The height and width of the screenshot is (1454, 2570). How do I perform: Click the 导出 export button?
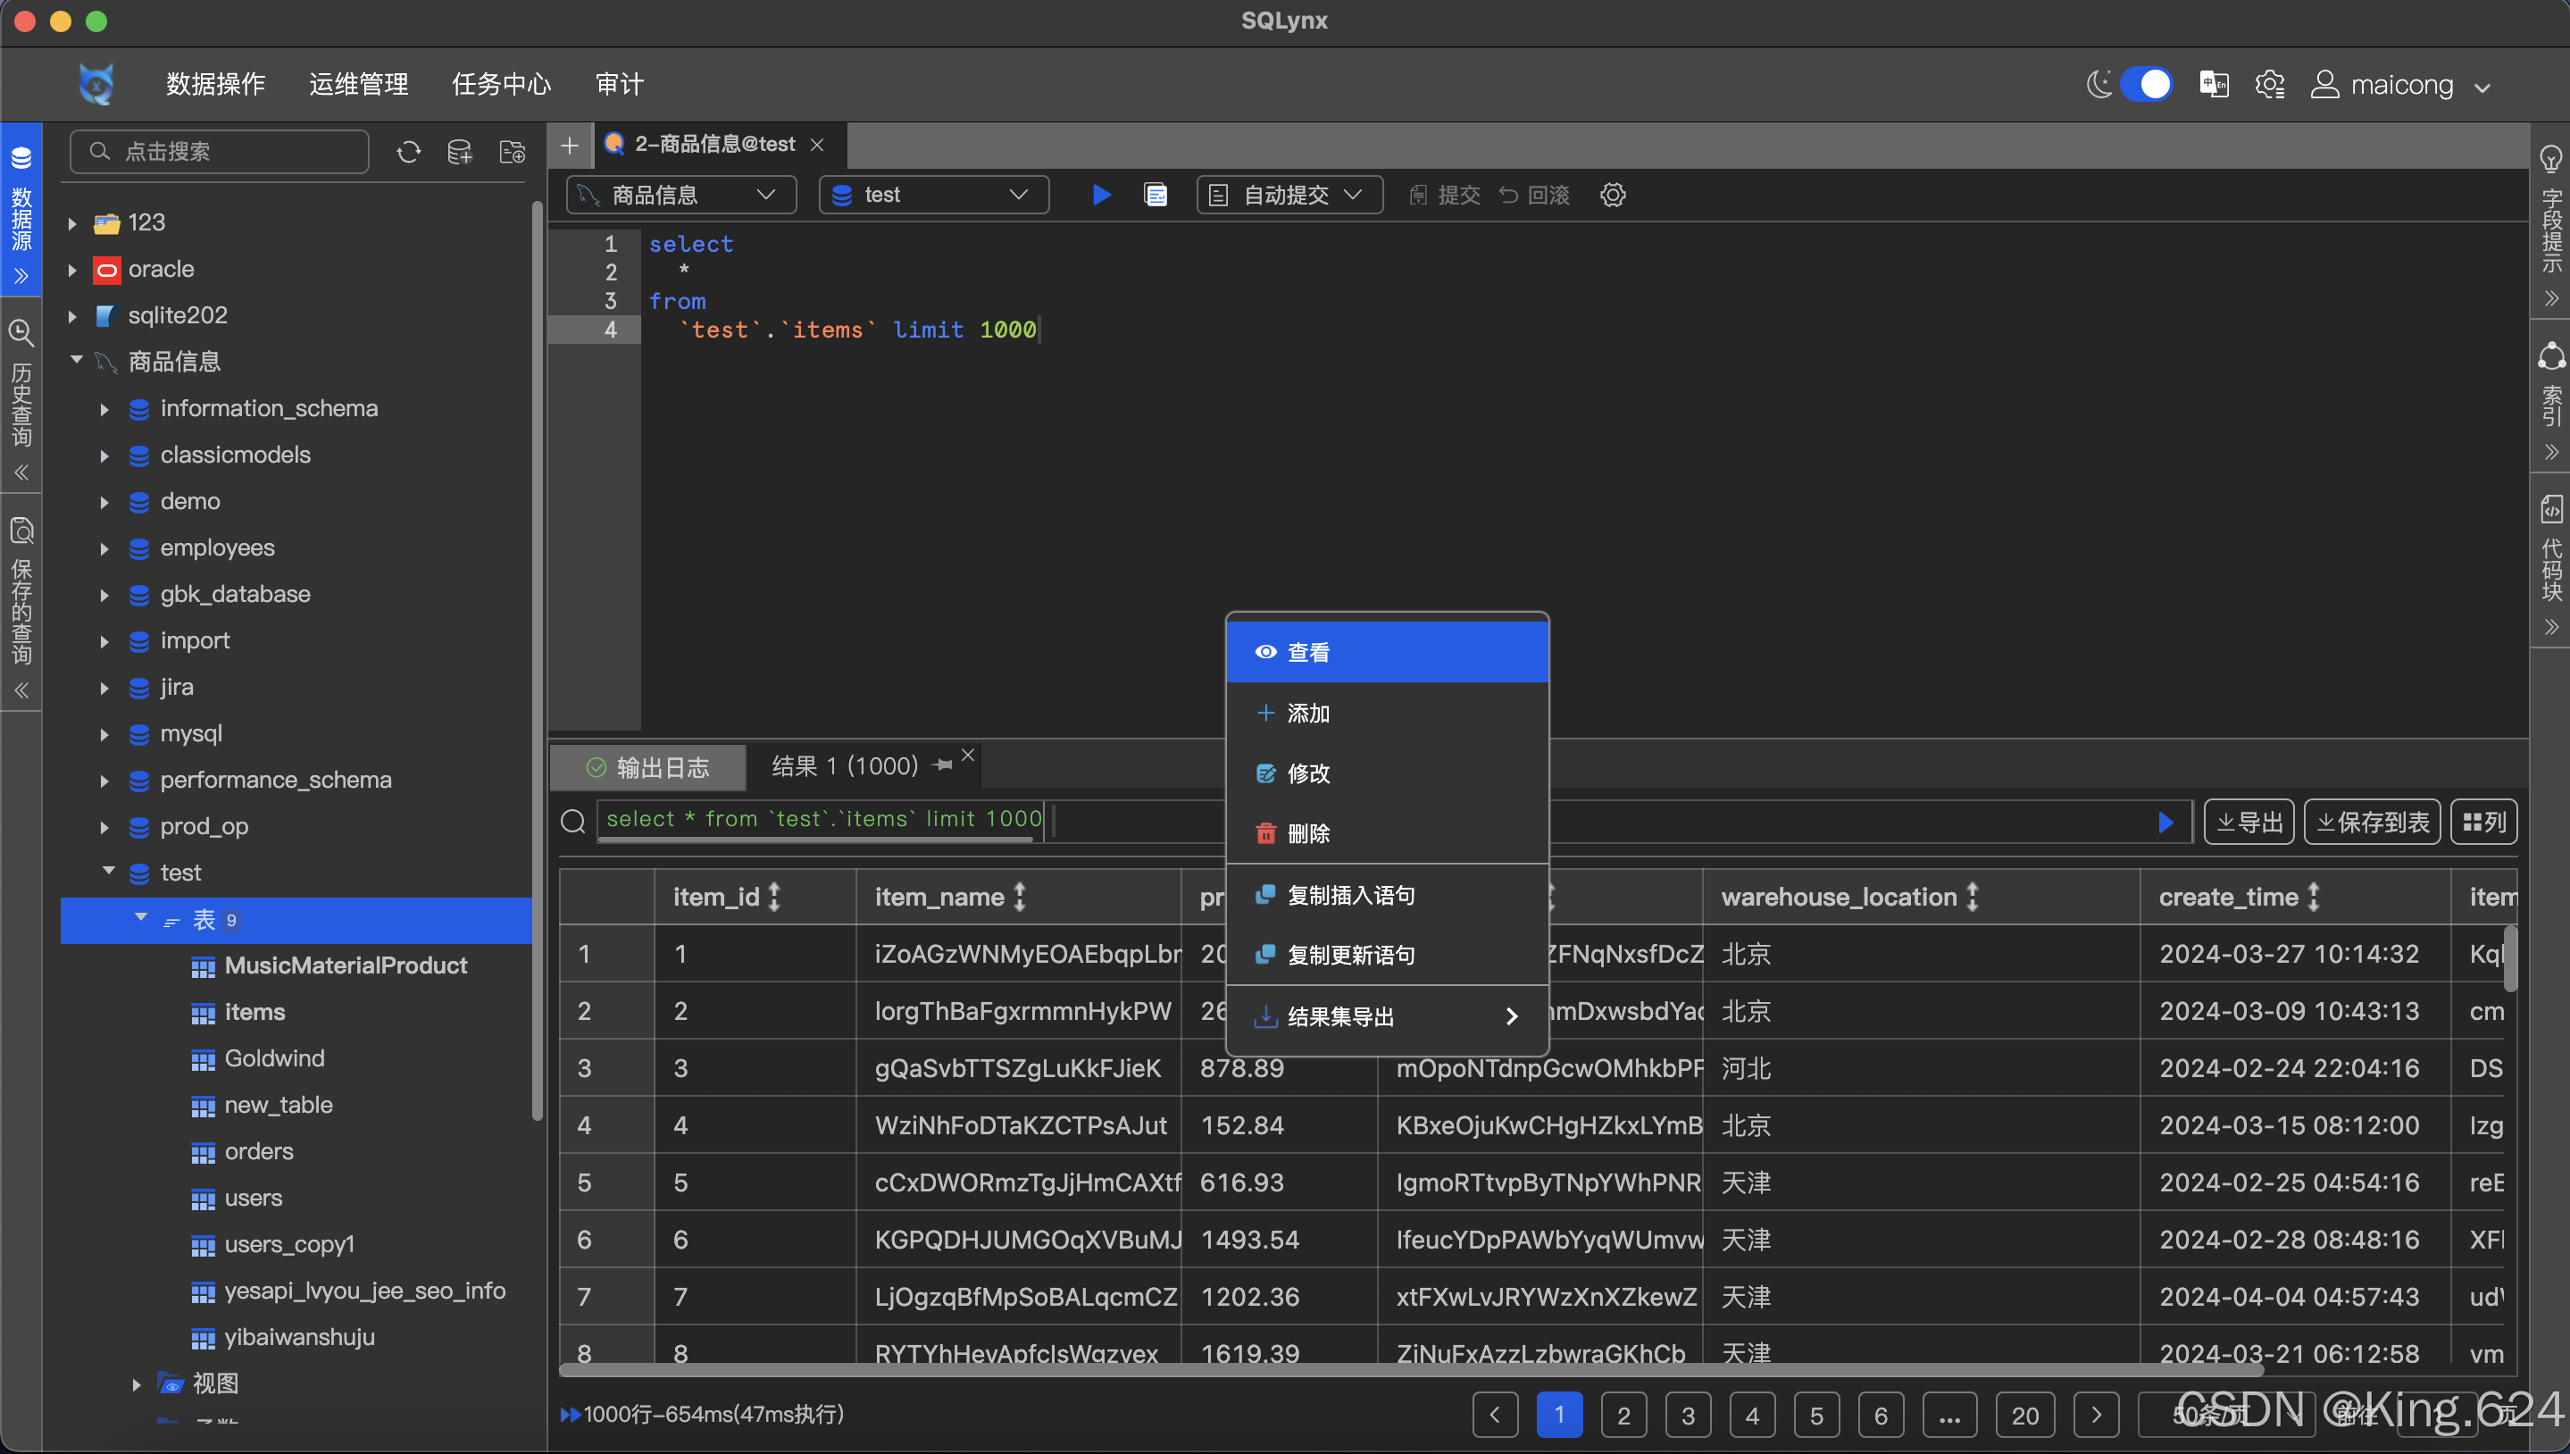[x=2249, y=822]
